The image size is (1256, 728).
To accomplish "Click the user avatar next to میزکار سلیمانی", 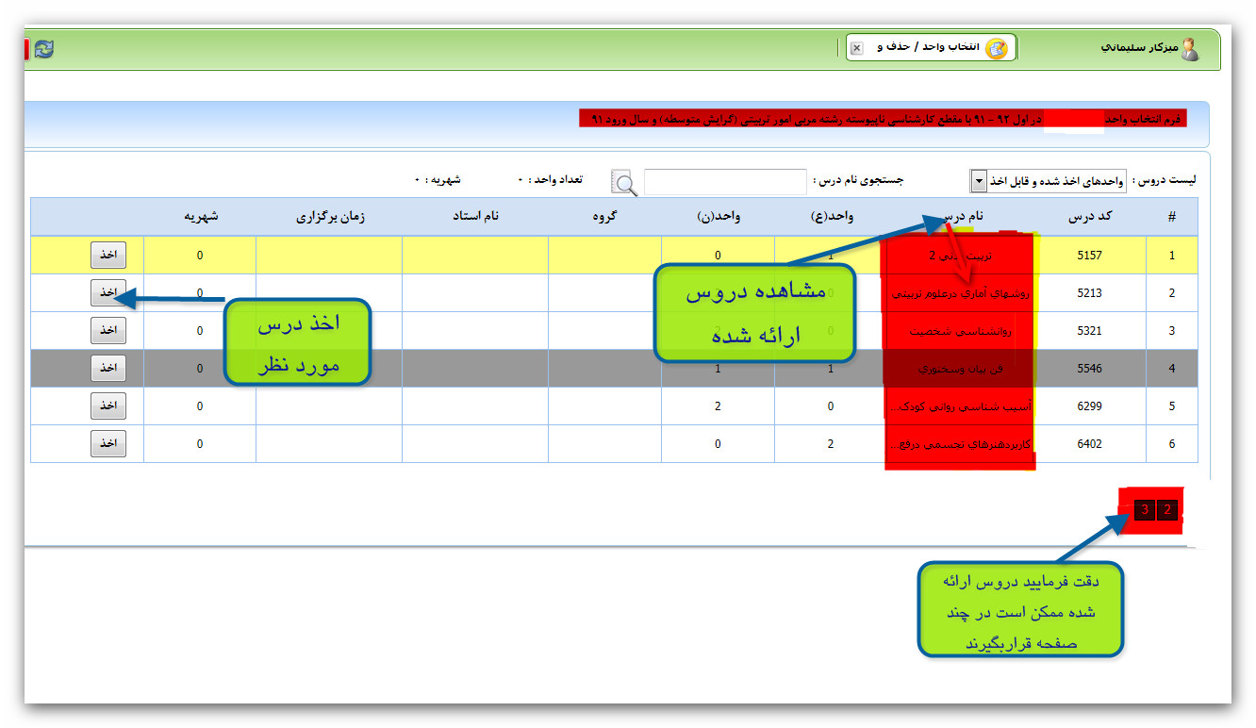I will 1190,49.
